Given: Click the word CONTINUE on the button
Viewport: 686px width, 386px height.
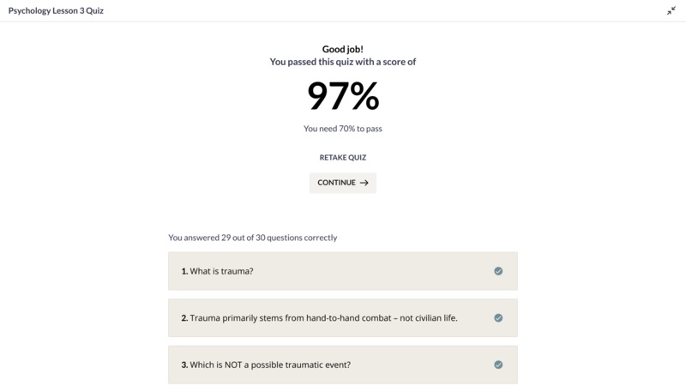Looking at the screenshot, I should point(336,183).
